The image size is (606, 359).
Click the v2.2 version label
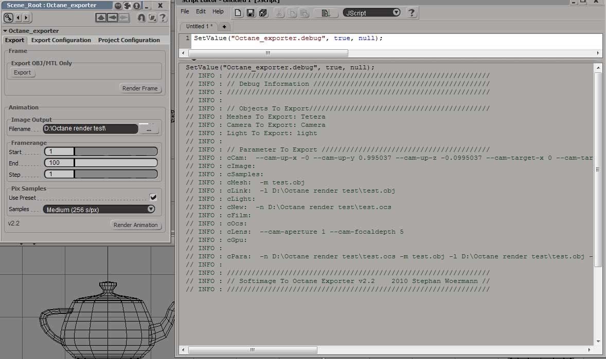(x=13, y=223)
